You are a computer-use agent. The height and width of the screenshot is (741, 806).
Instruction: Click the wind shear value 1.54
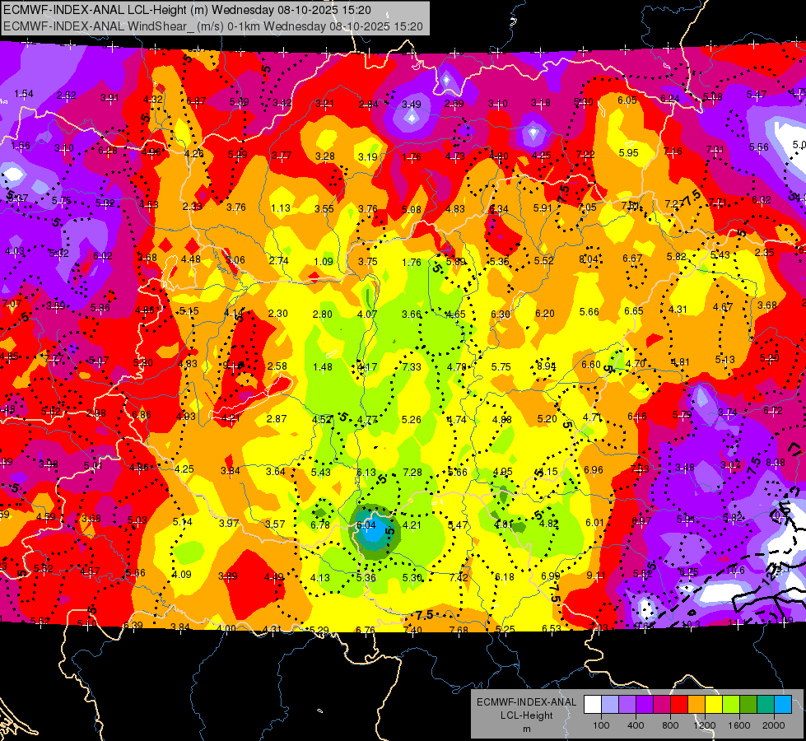click(x=24, y=94)
